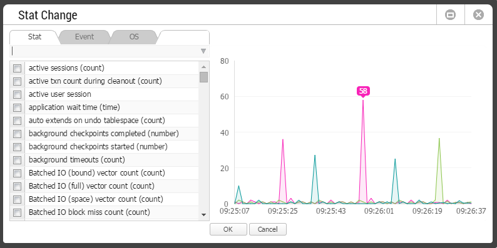The image size is (497, 248).
Task: Click the list scrollbar up arrow
Action: [203, 66]
